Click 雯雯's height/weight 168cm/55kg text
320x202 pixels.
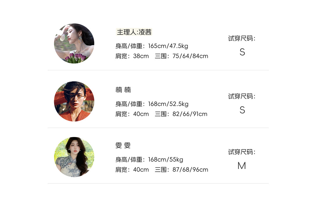pos(166,160)
